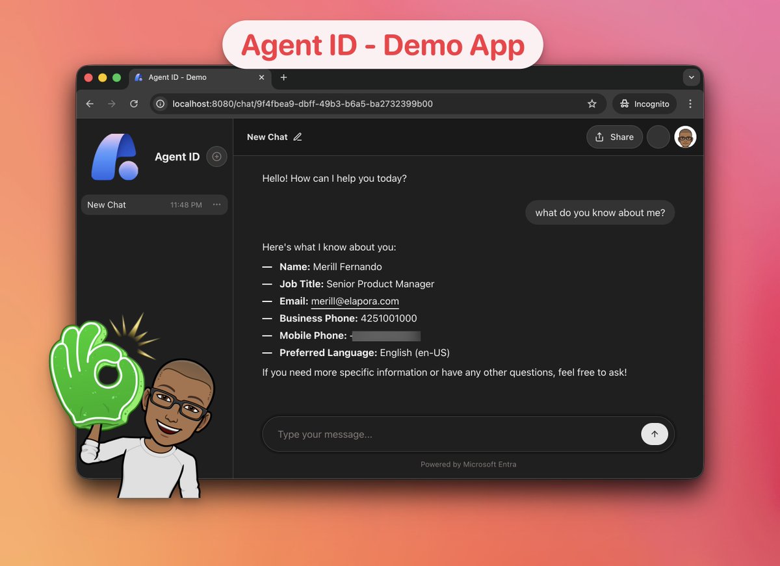Click the empty circular avatar beside the Share button
This screenshot has height=566, width=780.
point(658,136)
